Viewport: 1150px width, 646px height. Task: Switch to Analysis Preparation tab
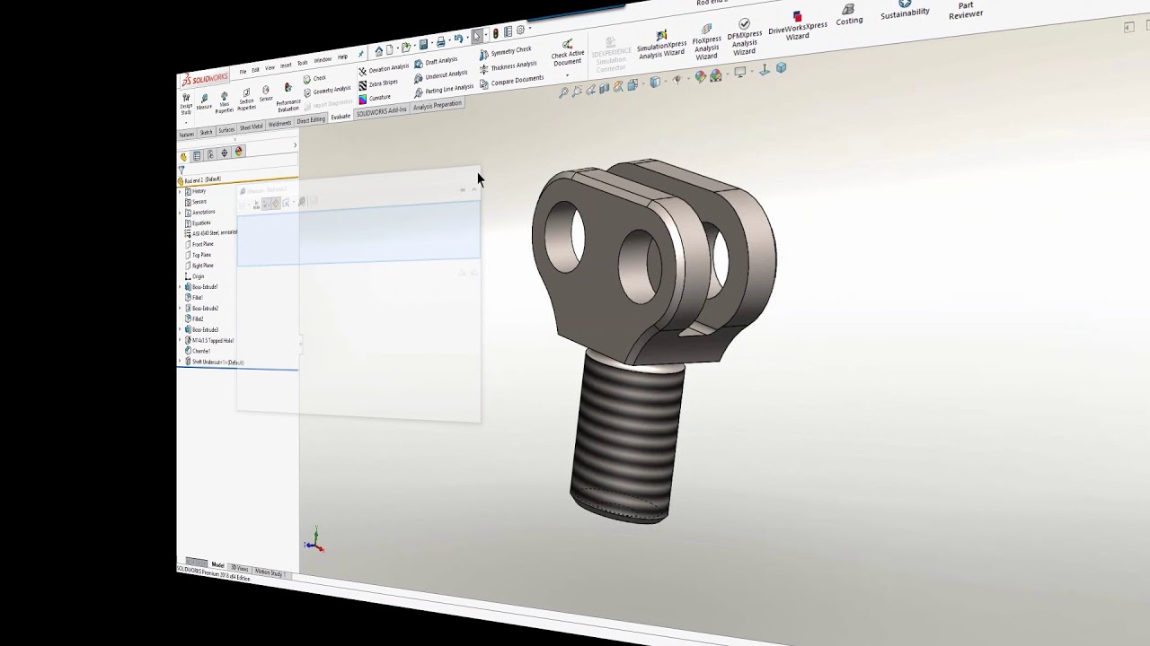(x=437, y=105)
